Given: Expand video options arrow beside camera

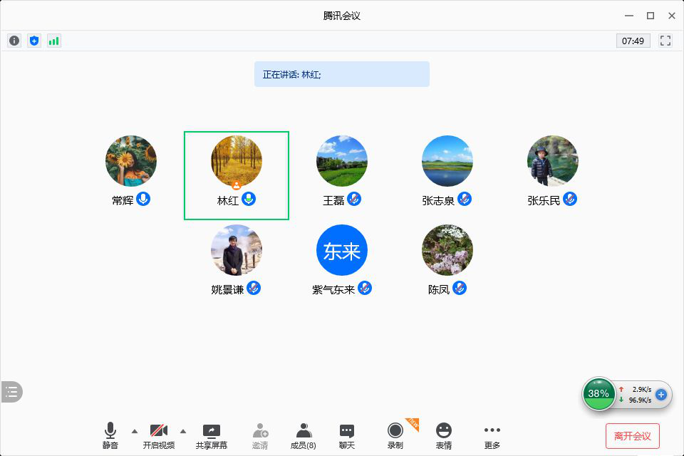Looking at the screenshot, I should [x=183, y=431].
